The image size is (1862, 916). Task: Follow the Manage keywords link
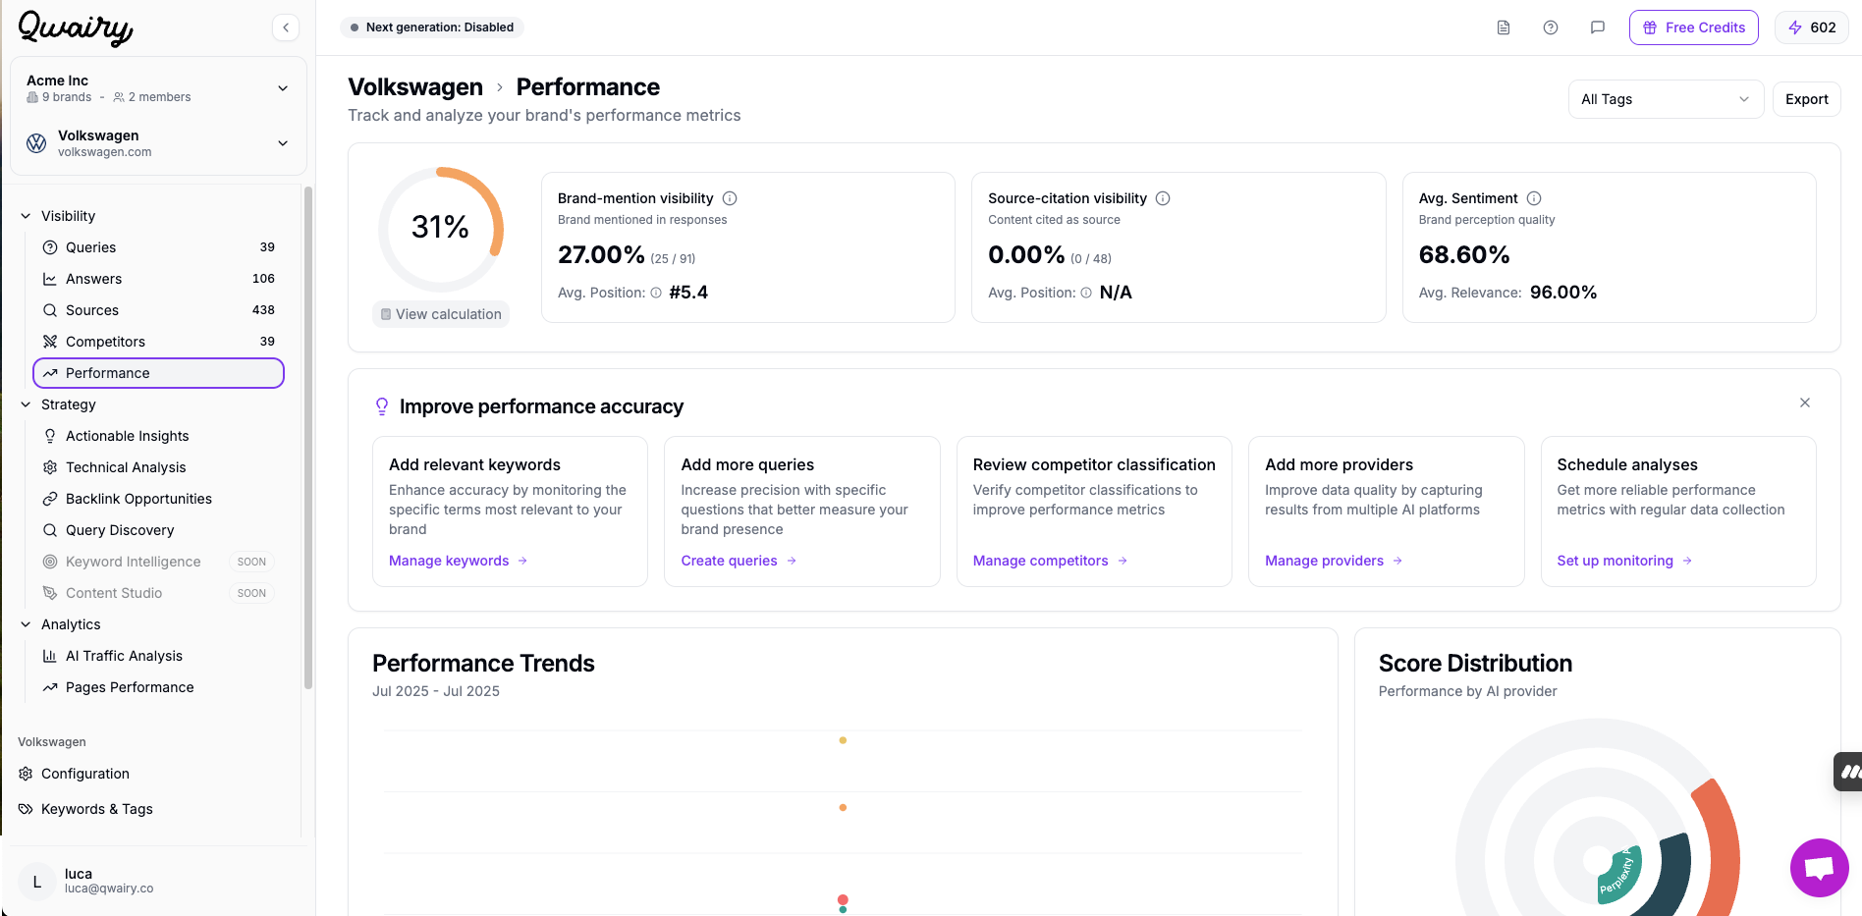click(458, 561)
